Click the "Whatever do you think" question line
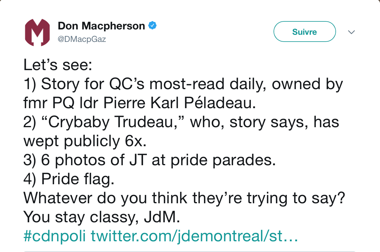 [x=184, y=199]
